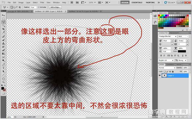
Task: Open the Filter menu
Action: tap(42, 2)
